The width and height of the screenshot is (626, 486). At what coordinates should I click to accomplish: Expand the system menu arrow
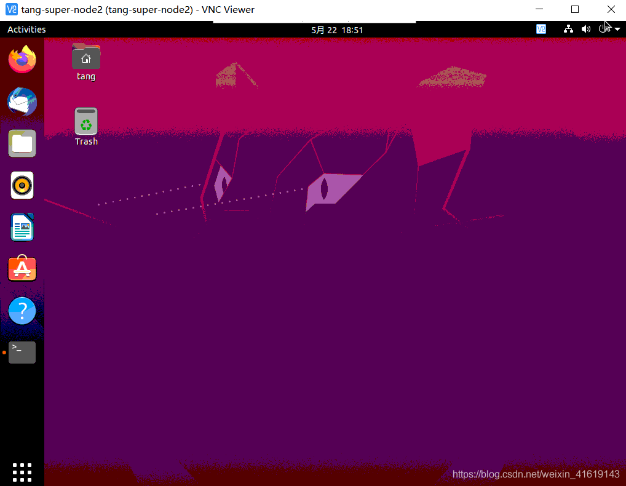[x=617, y=29]
